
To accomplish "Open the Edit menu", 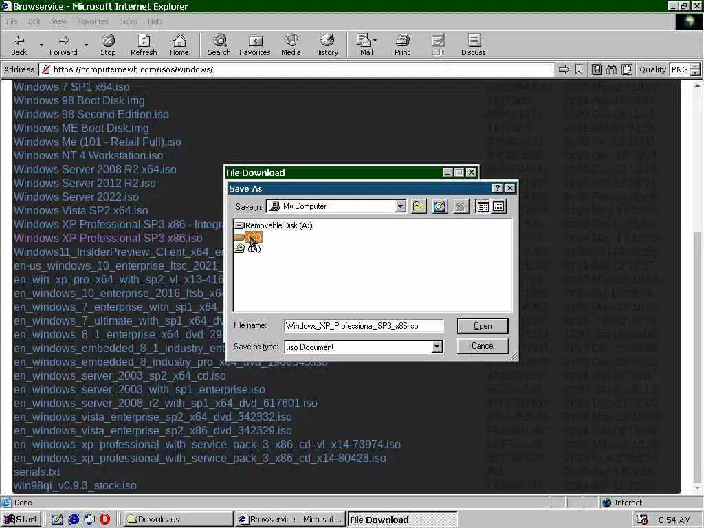I will (x=34, y=21).
